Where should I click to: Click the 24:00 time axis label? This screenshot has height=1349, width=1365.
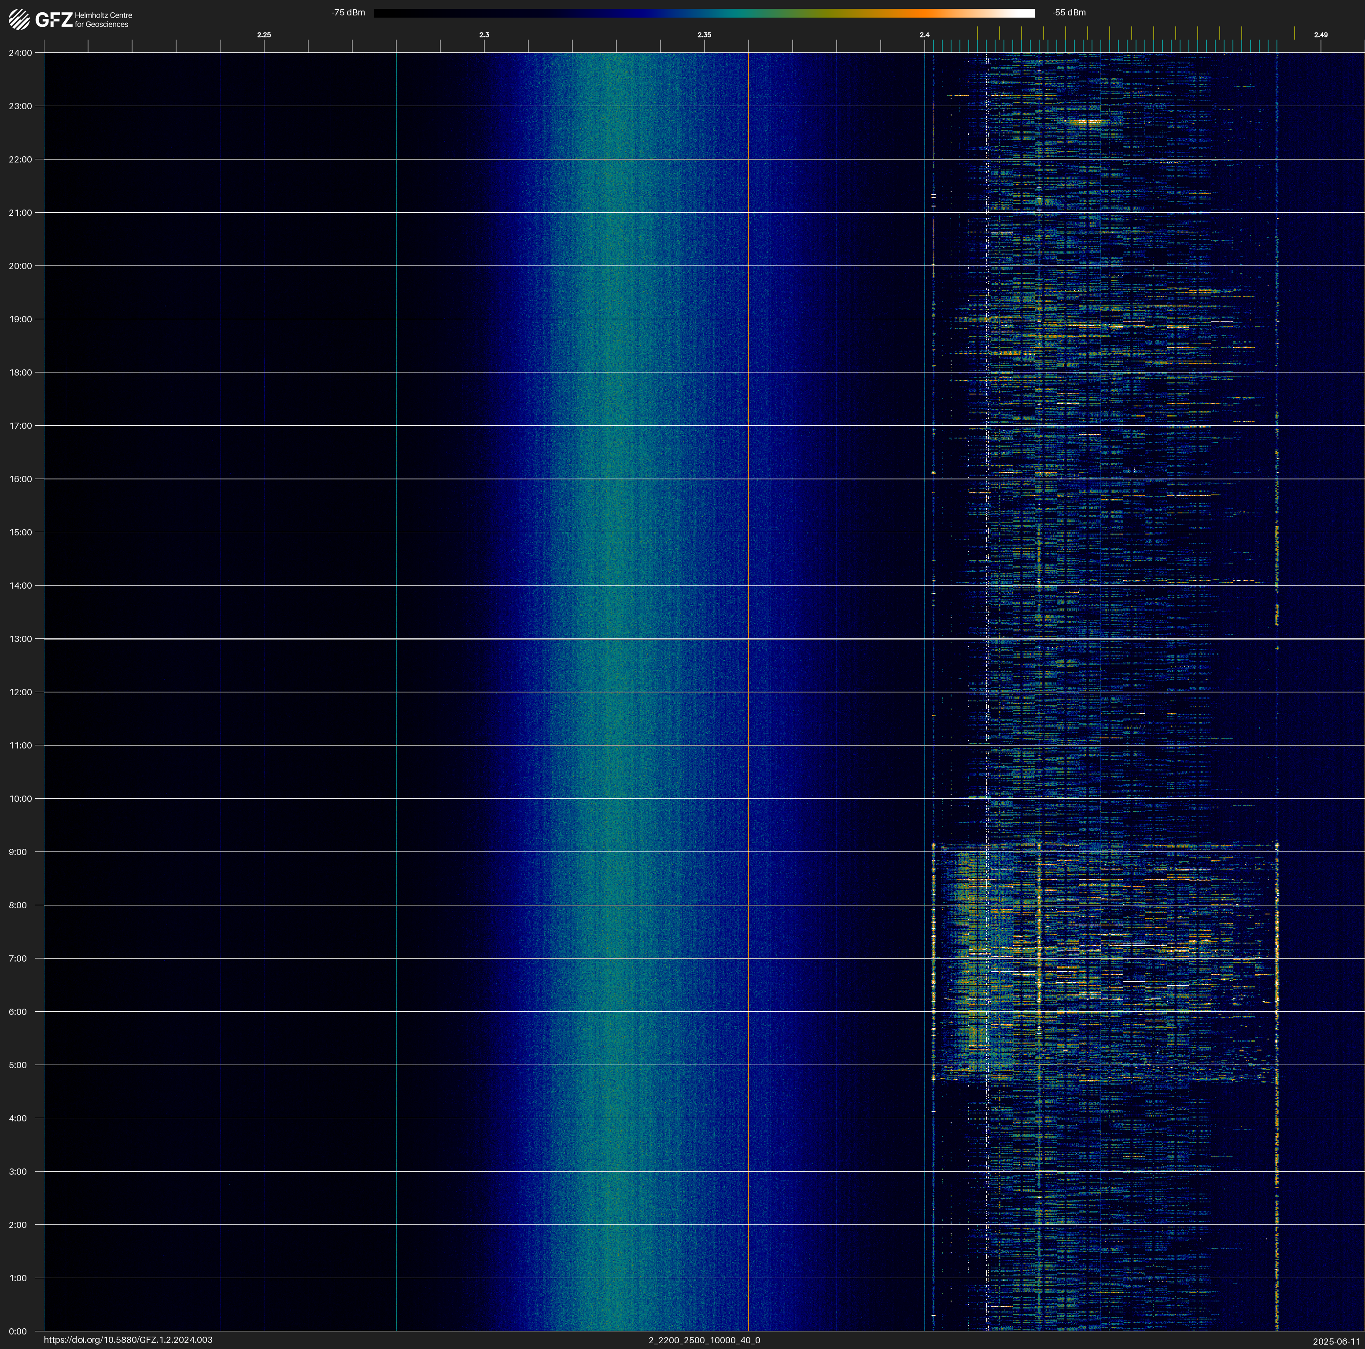point(21,53)
